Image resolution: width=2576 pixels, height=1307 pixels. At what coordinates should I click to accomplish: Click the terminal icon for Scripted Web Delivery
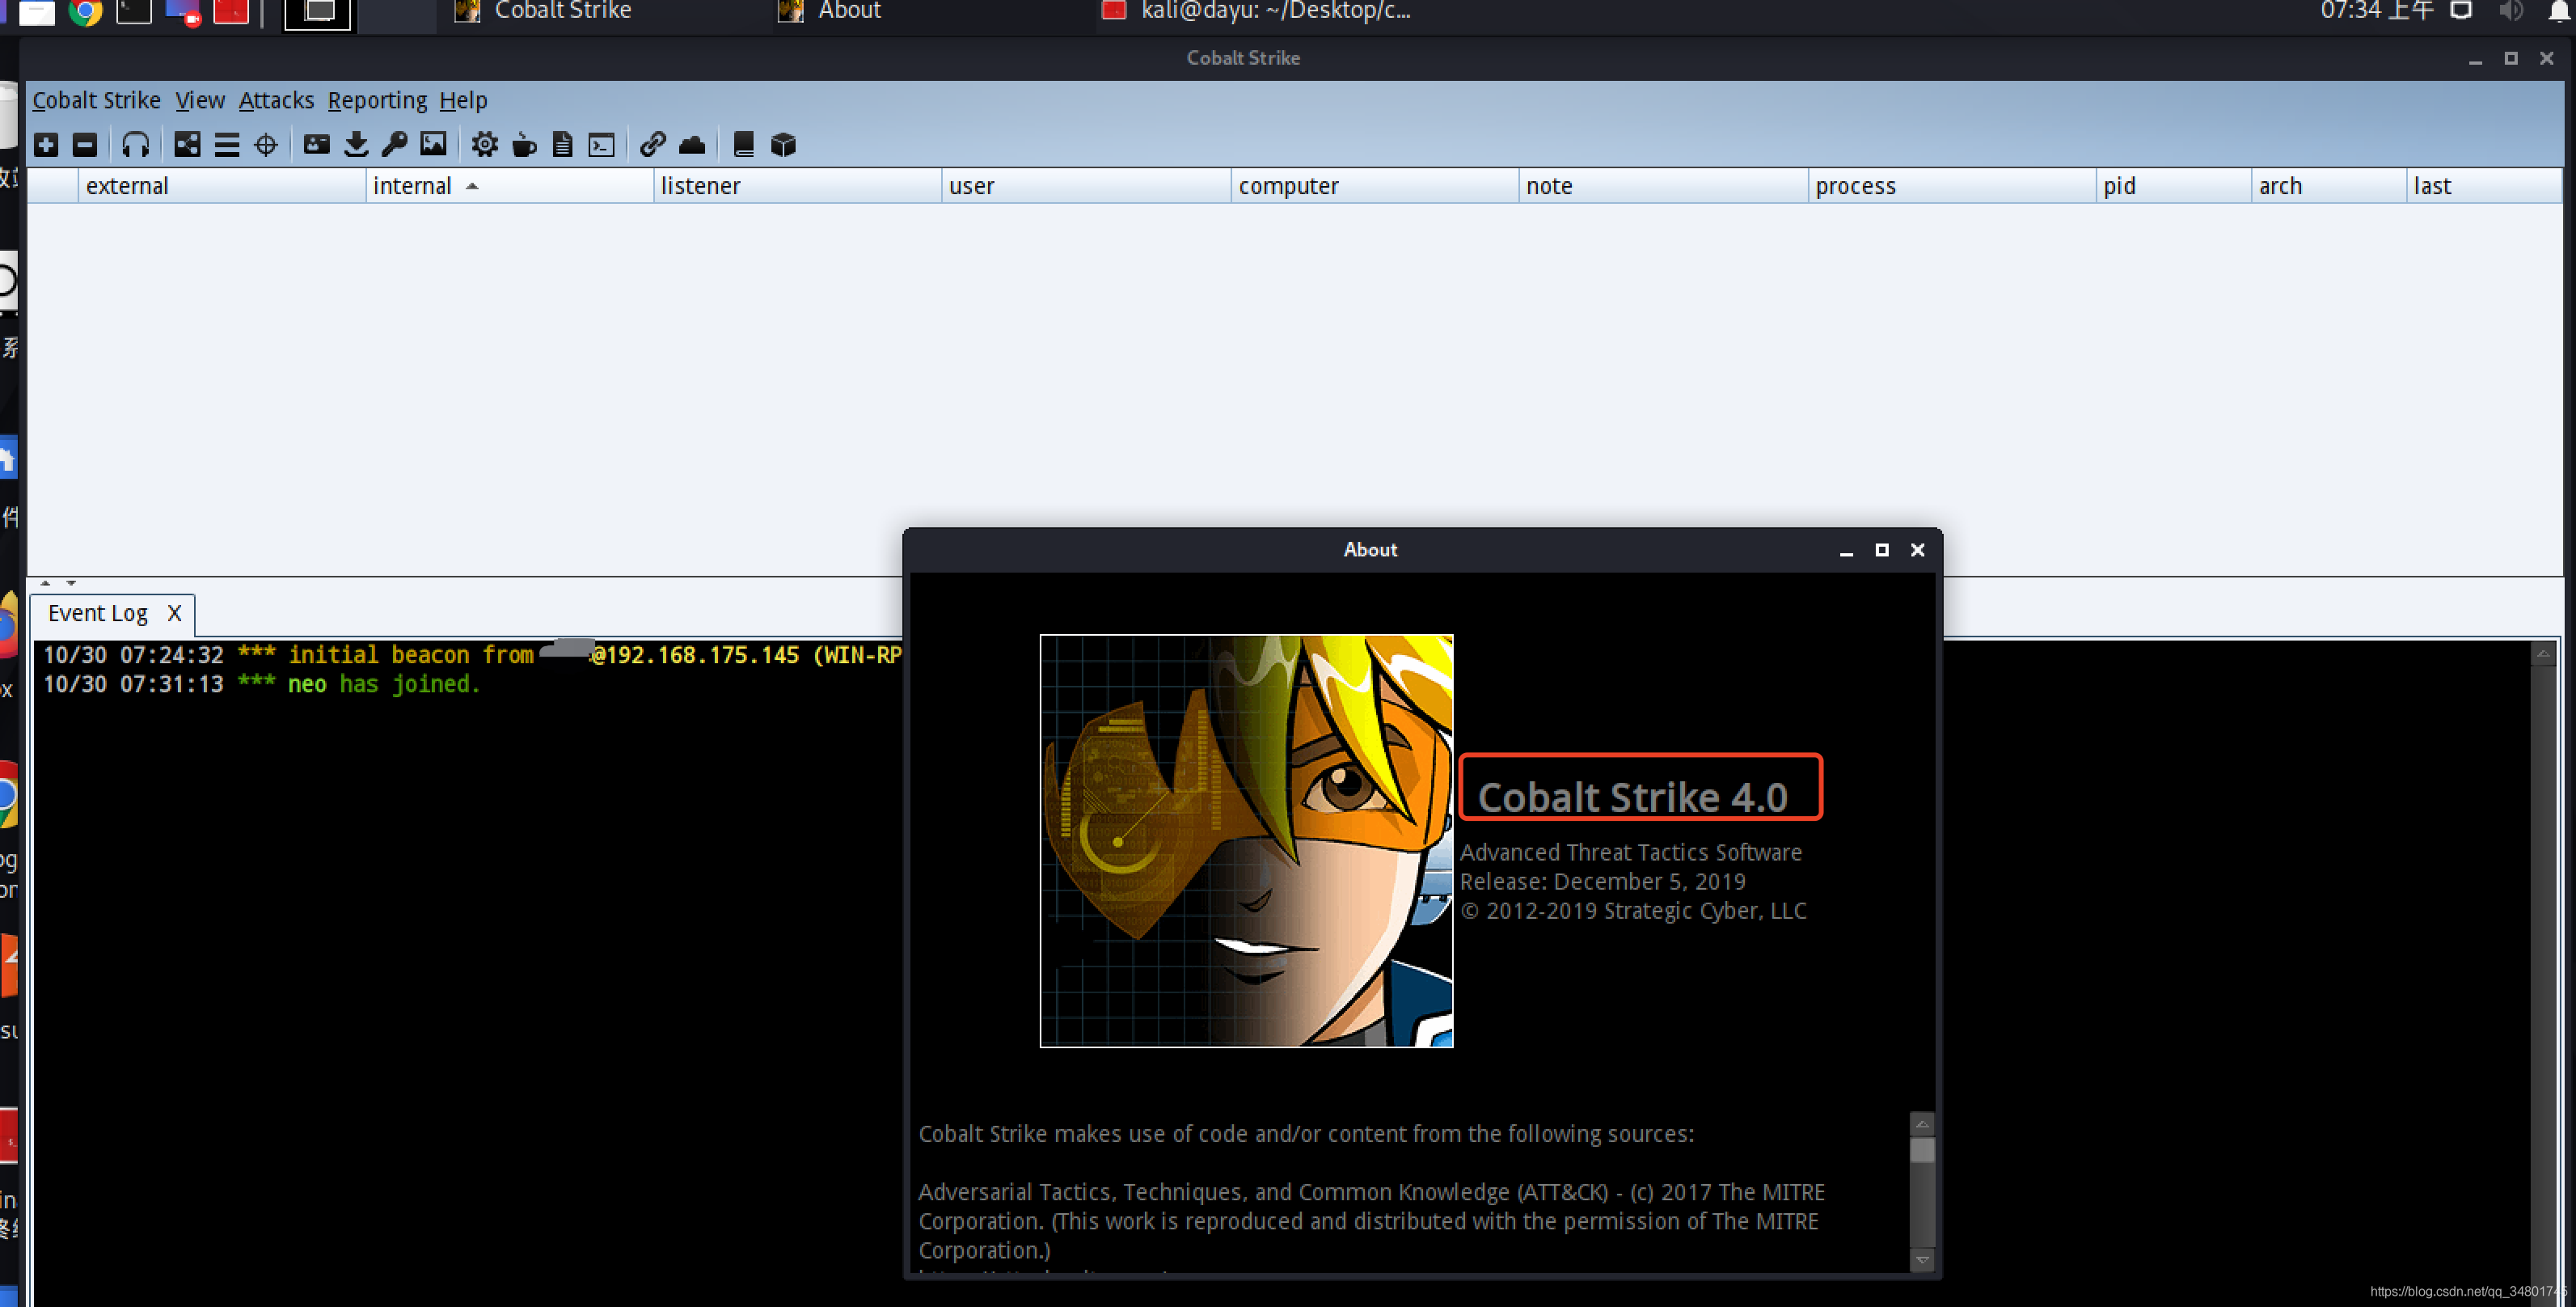point(602,145)
